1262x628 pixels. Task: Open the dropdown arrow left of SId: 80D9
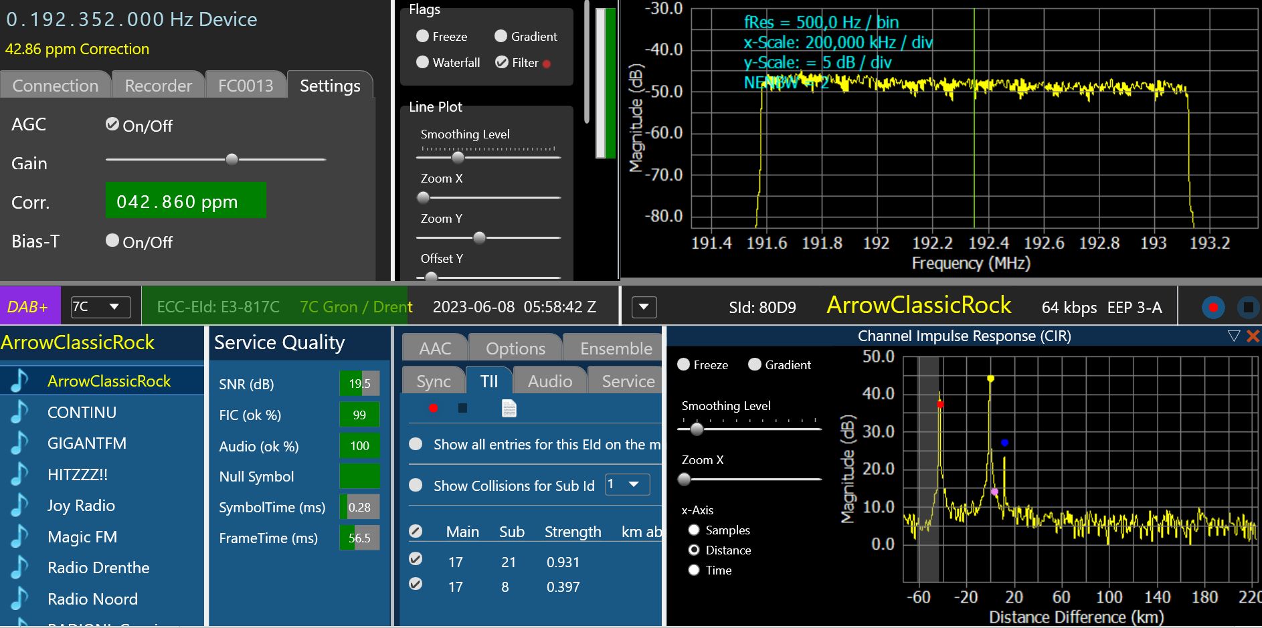click(x=644, y=307)
